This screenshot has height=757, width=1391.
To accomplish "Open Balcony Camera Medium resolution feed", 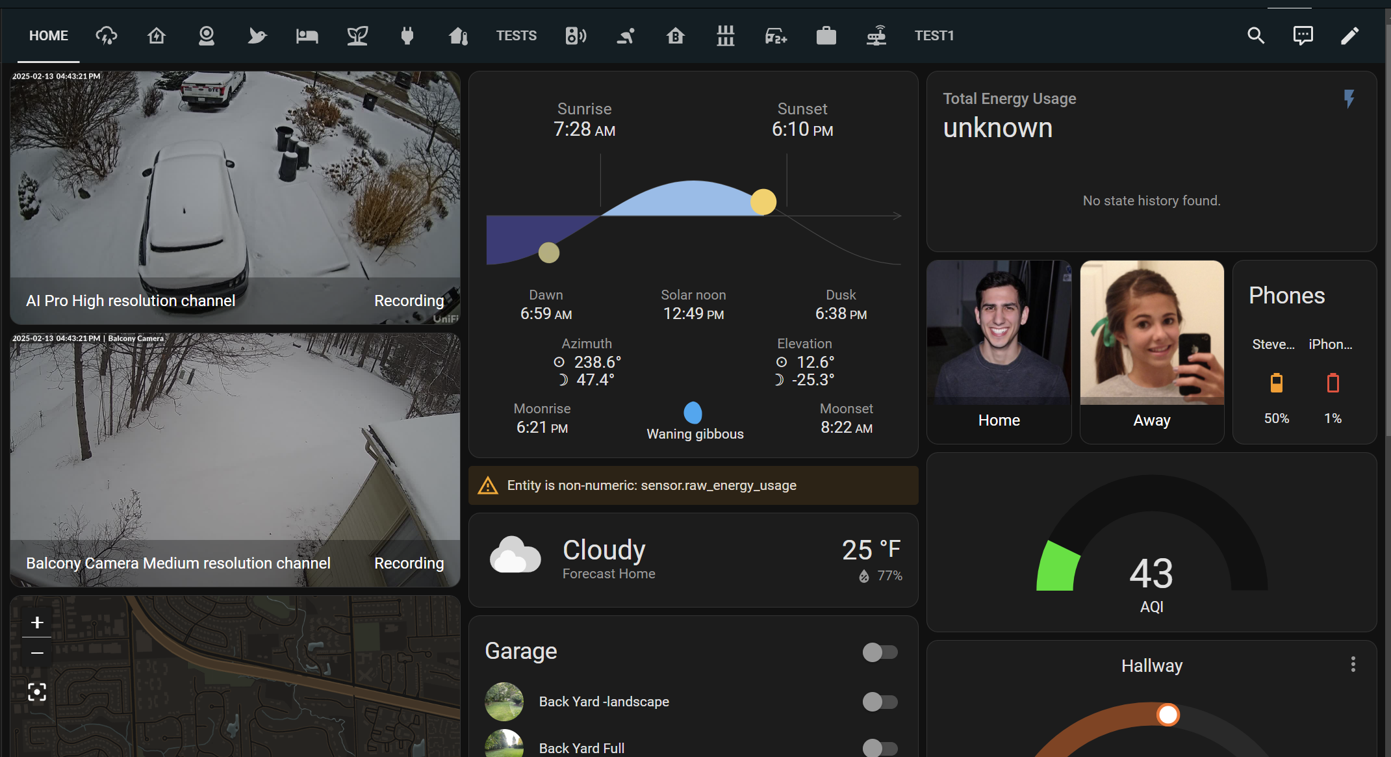I will click(x=235, y=460).
